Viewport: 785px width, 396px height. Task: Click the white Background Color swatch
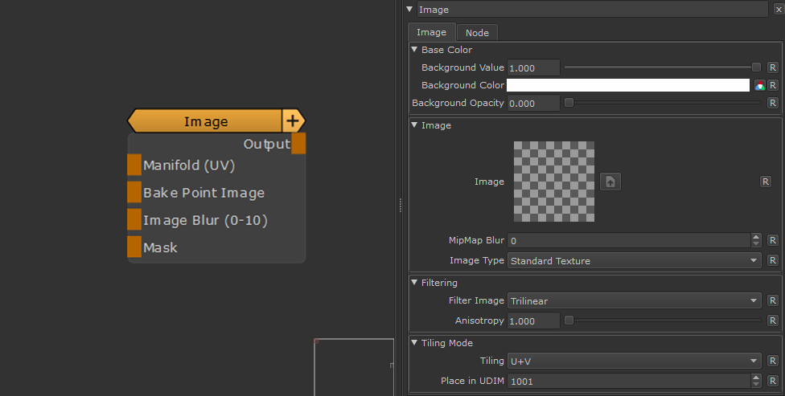[627, 85]
